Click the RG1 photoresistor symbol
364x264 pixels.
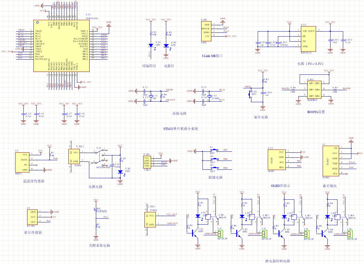(96, 210)
